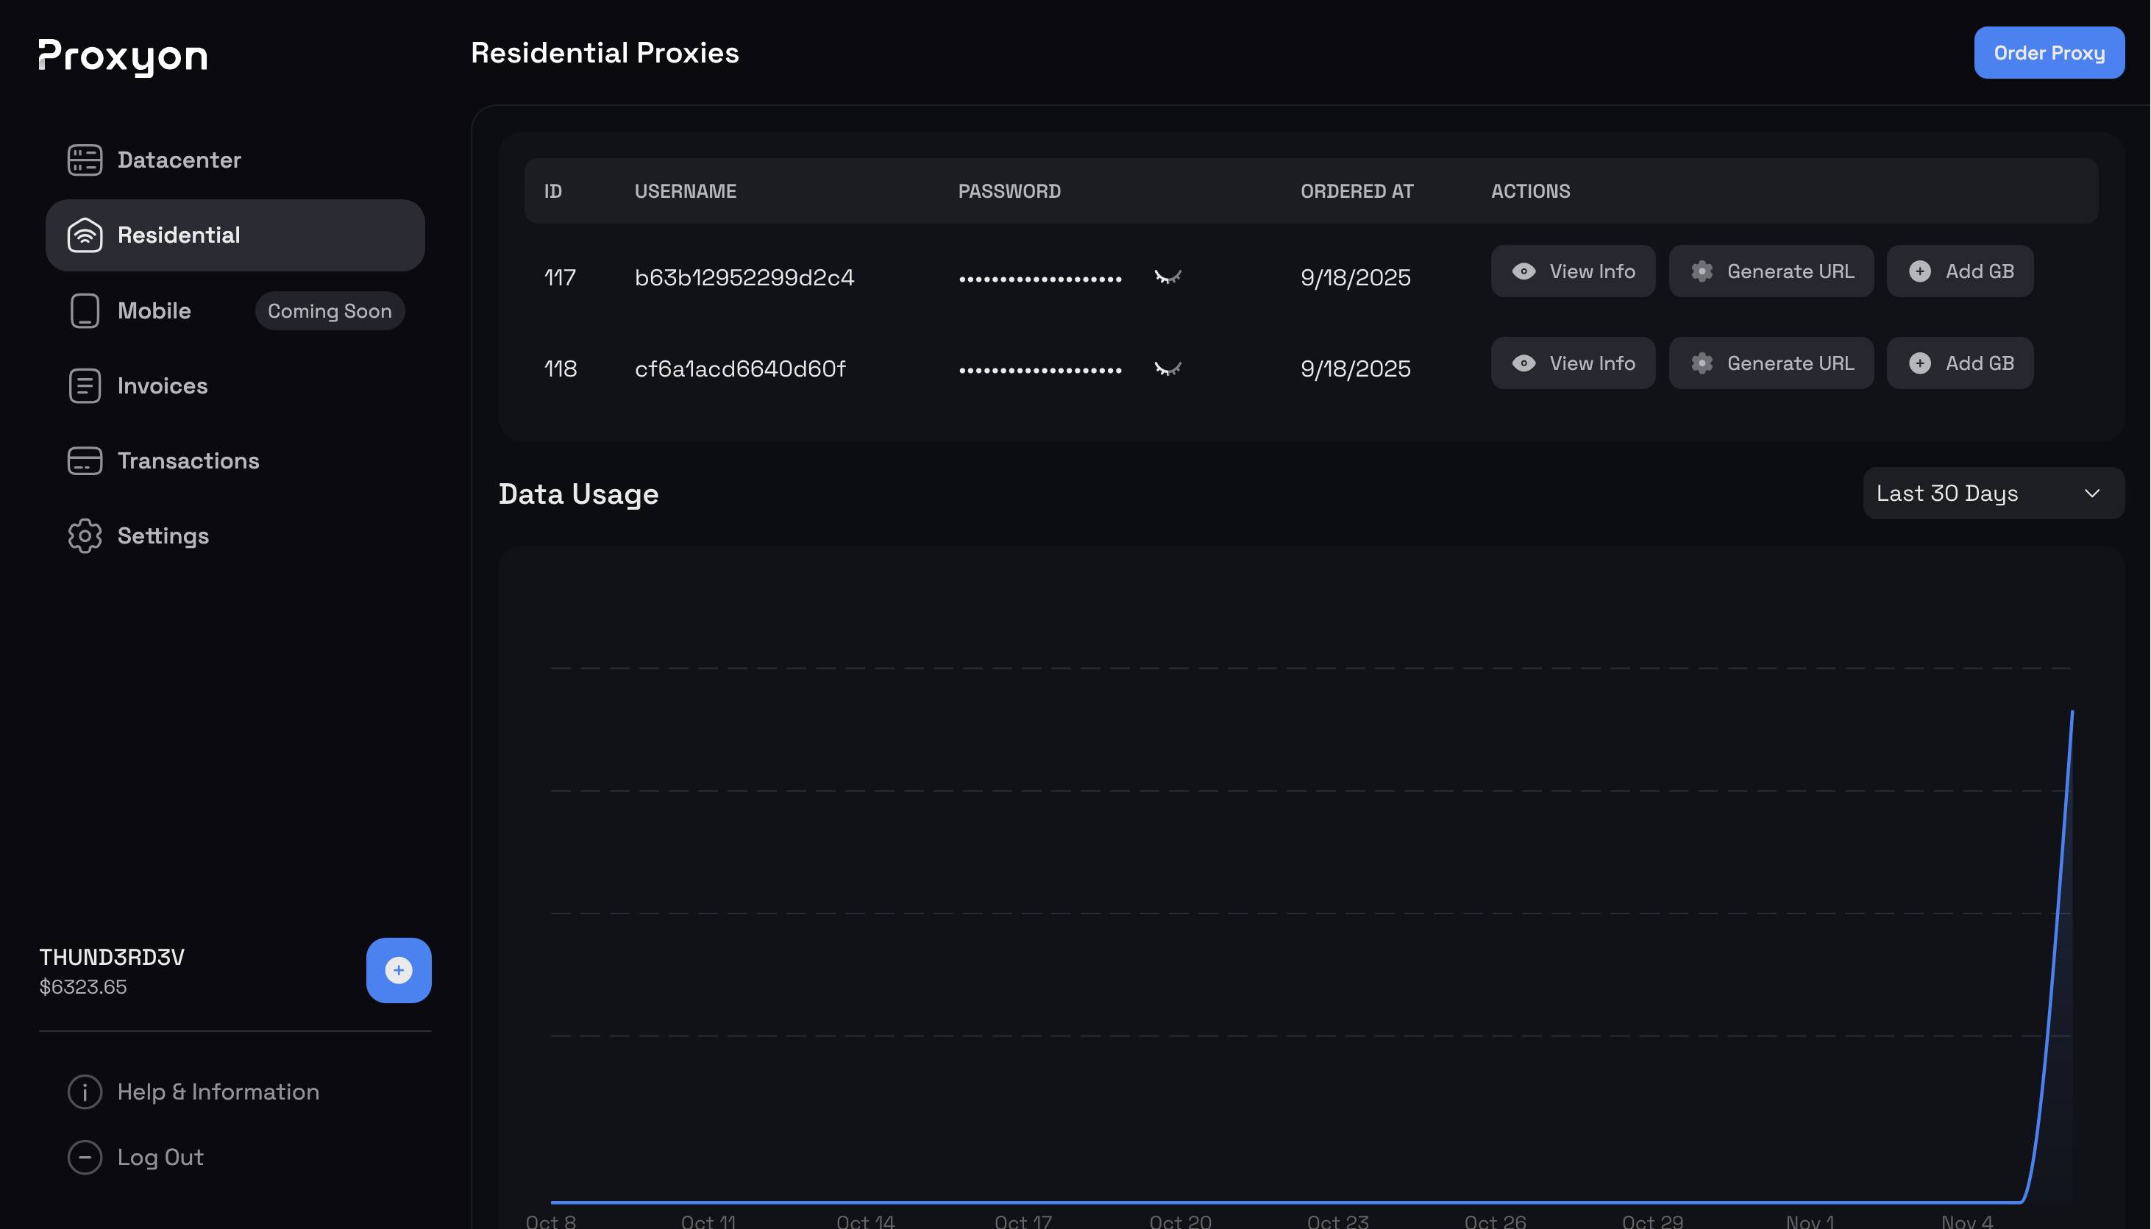Click the username b63b12952299d2c4

pyautogui.click(x=744, y=277)
